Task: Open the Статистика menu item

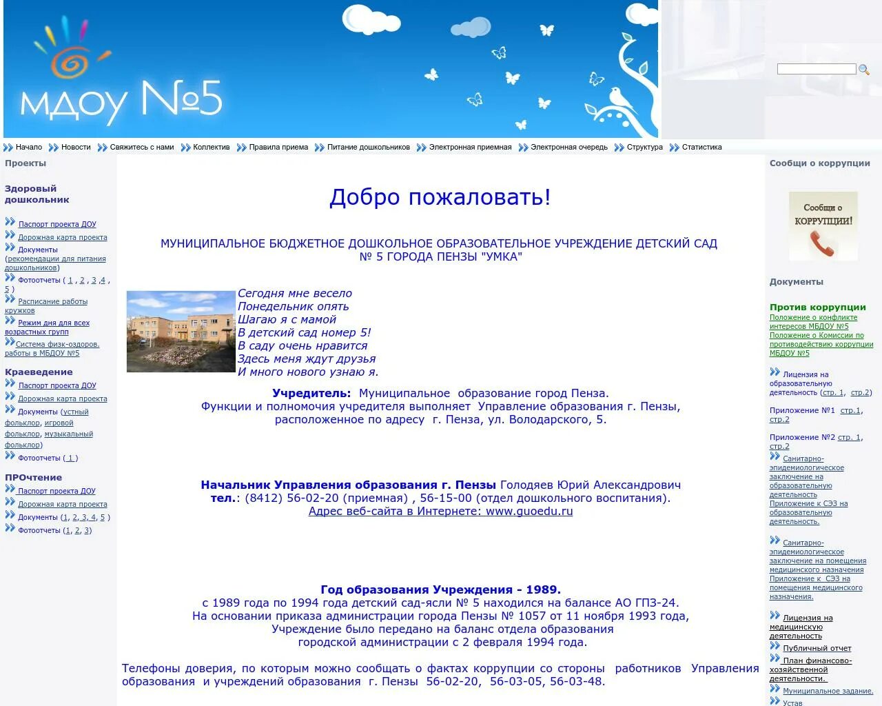Action: coord(702,147)
